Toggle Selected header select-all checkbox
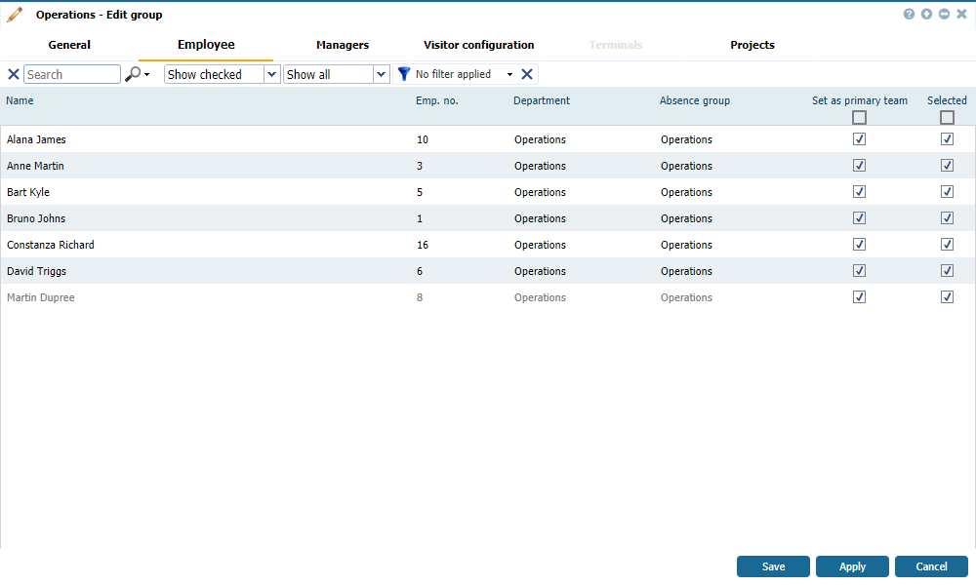Screen dimensions: 976x585 point(947,118)
